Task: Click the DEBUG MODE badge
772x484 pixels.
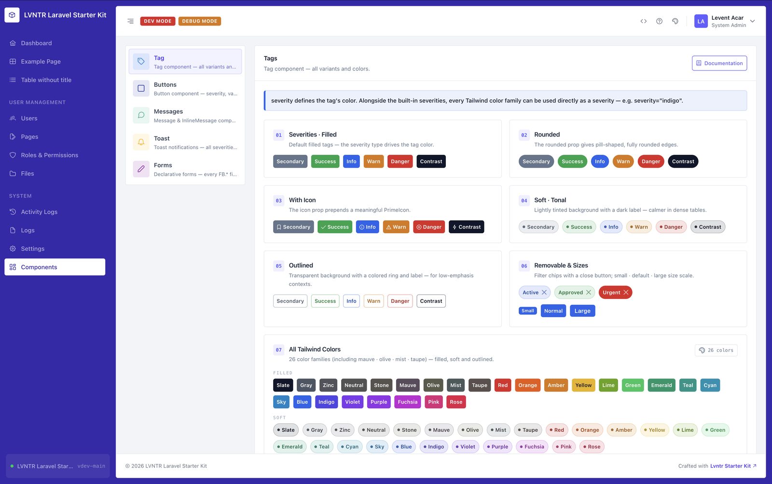Action: click(x=200, y=21)
